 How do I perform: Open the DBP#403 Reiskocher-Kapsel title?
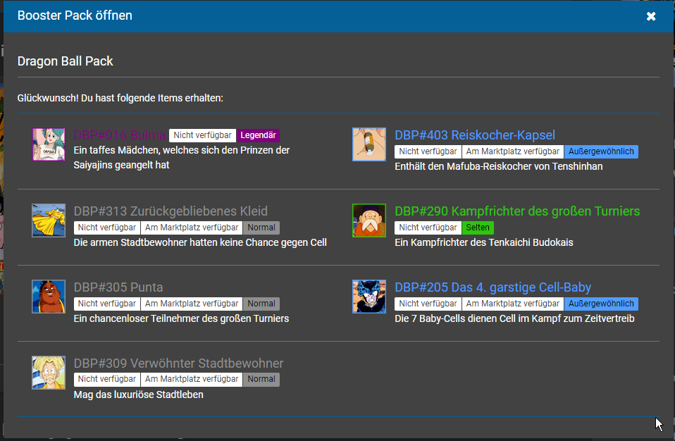(474, 135)
